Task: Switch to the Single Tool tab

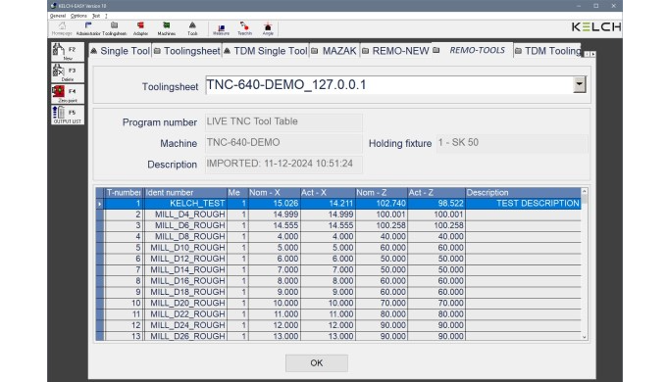Action: [121, 51]
